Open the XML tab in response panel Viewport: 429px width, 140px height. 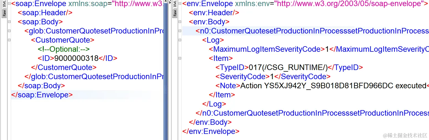click(x=175, y=4)
